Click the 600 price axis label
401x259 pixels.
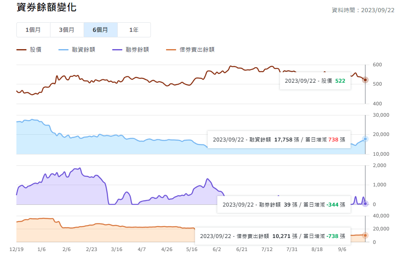click(x=377, y=65)
